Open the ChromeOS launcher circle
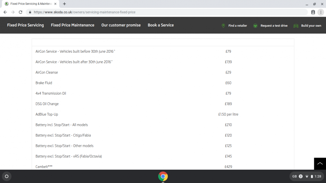 coord(7,176)
